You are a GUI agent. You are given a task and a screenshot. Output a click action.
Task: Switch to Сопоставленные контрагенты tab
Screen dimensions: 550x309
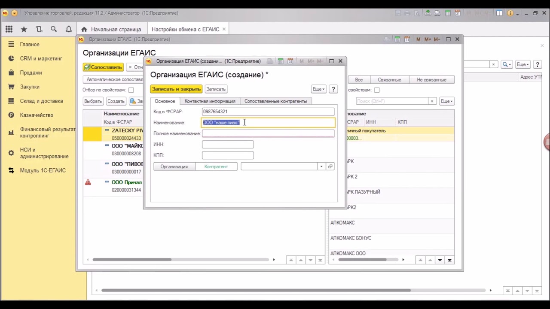coord(275,101)
